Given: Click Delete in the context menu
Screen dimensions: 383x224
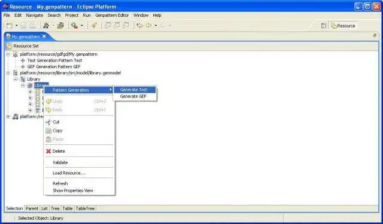Looking at the screenshot, I should (x=78, y=151).
